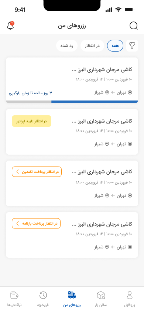Click chevron on در انتظار پرداخت بارنامه

[x=17, y=223]
